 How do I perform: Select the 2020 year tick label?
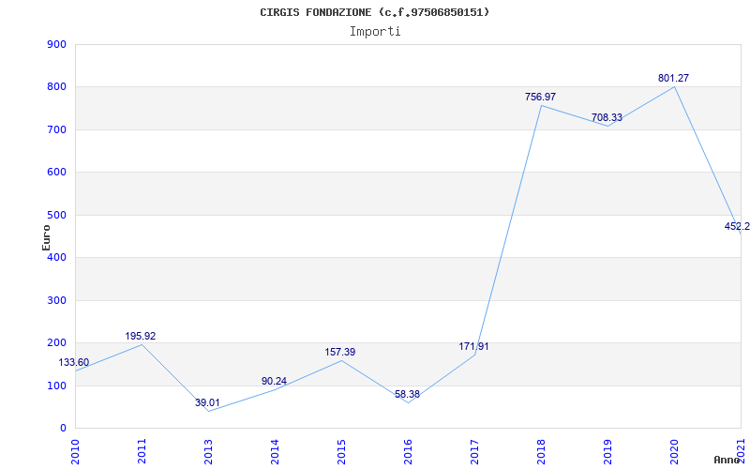point(674,448)
